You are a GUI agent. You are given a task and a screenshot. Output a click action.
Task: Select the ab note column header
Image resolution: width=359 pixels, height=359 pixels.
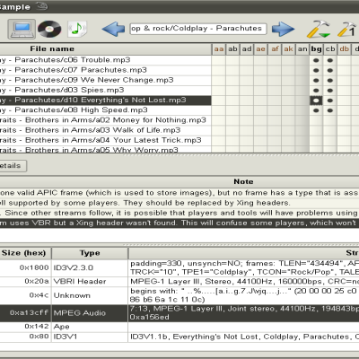tap(232, 49)
